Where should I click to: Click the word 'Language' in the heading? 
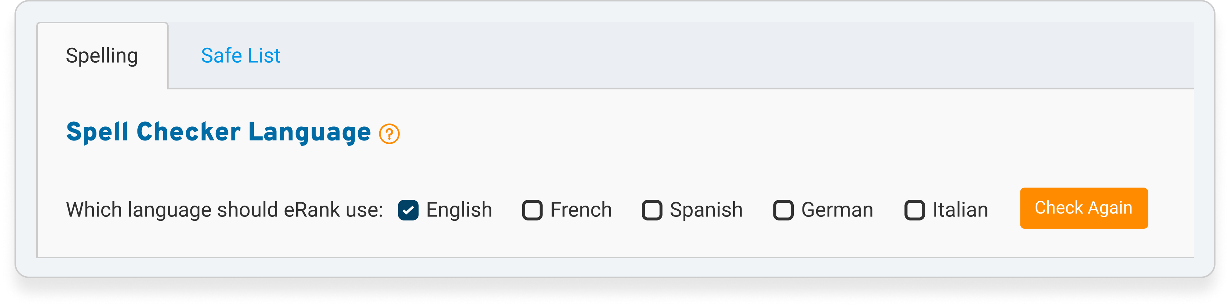click(x=309, y=133)
